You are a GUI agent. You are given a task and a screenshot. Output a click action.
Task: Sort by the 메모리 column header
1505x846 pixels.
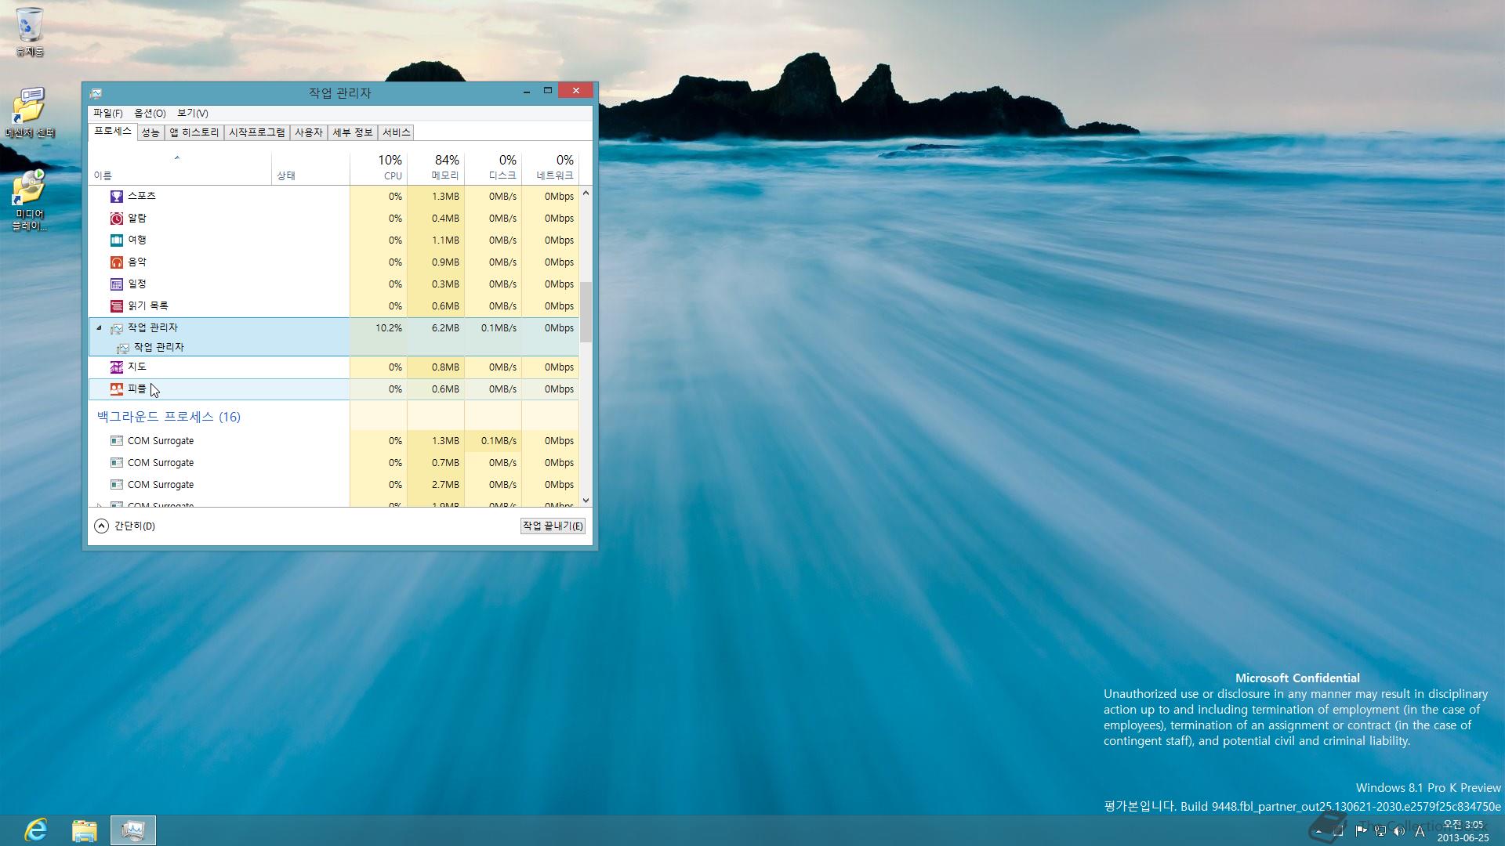pos(436,168)
